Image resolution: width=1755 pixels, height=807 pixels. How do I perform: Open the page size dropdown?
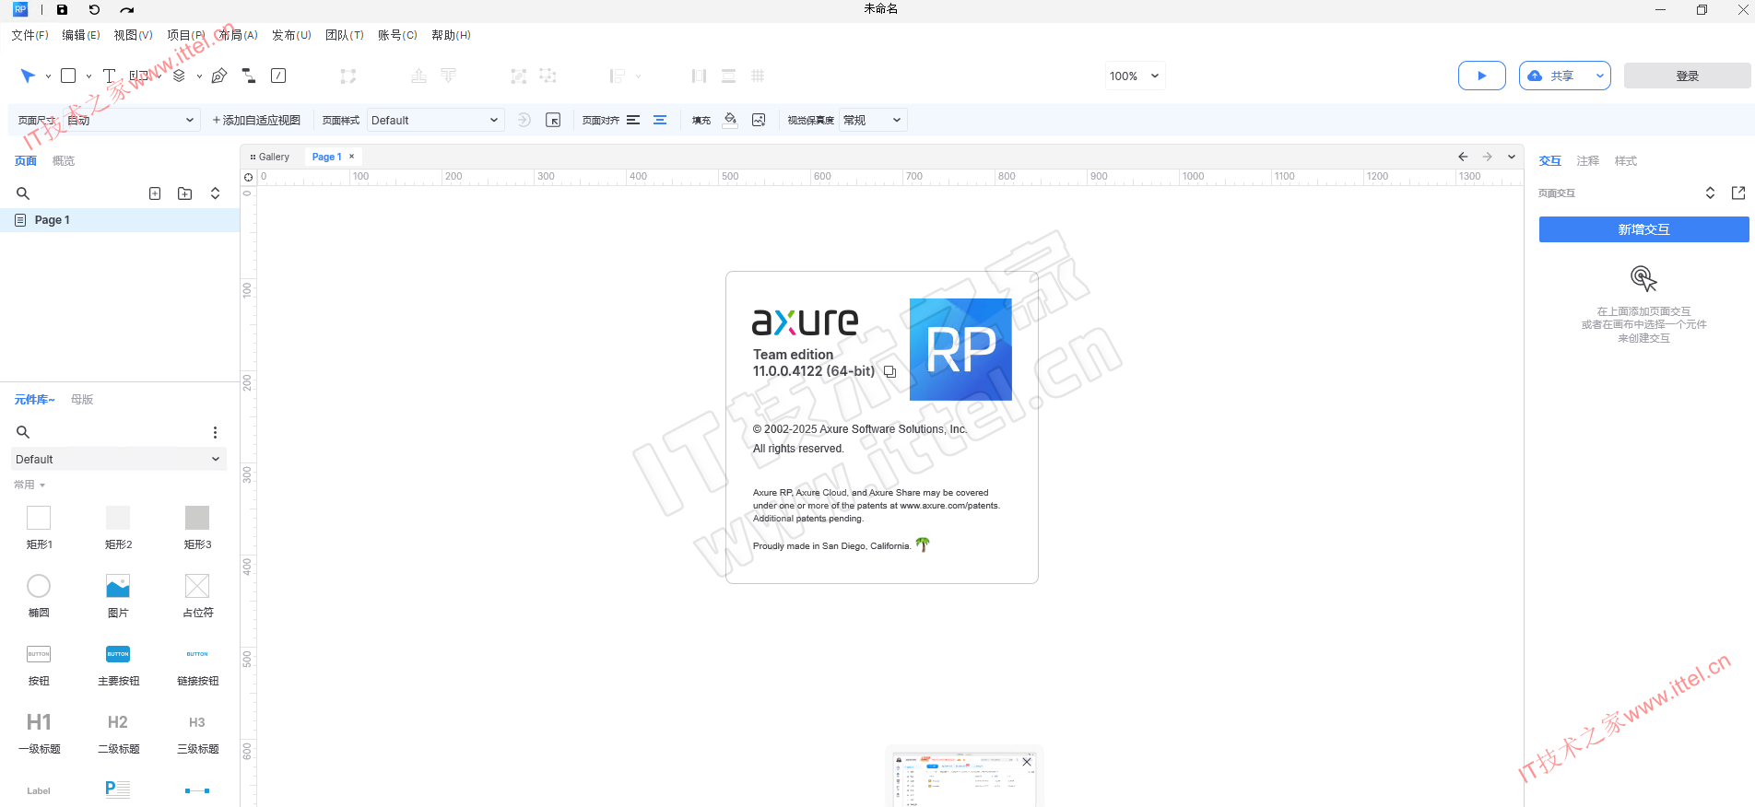coord(132,120)
